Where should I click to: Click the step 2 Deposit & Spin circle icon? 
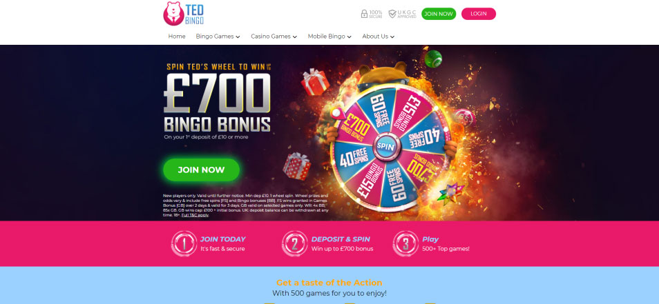point(295,243)
